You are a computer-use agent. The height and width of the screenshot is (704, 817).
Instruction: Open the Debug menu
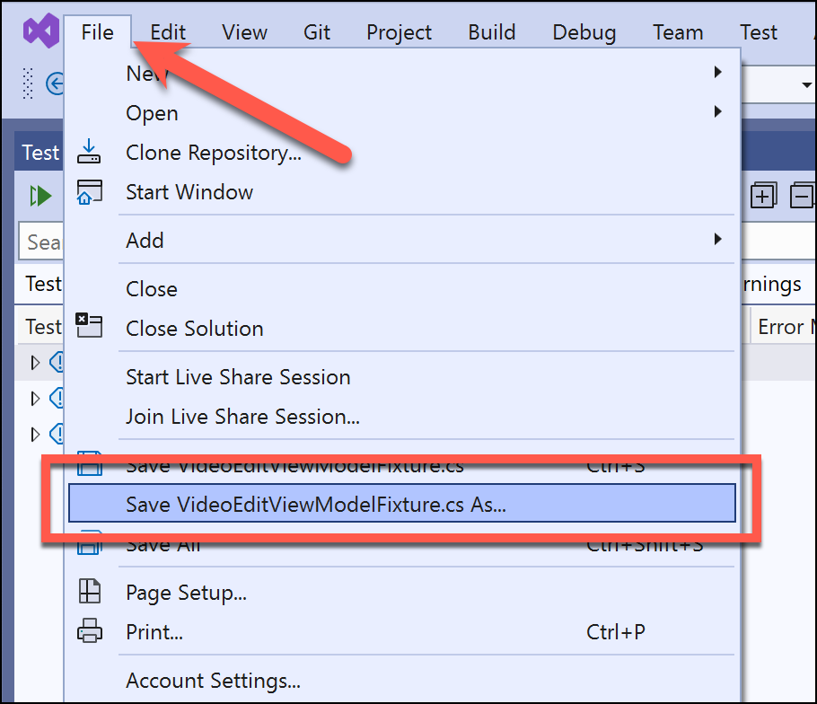584,32
